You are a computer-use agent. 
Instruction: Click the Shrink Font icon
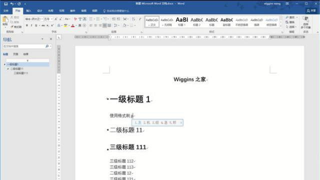tap(60, 19)
